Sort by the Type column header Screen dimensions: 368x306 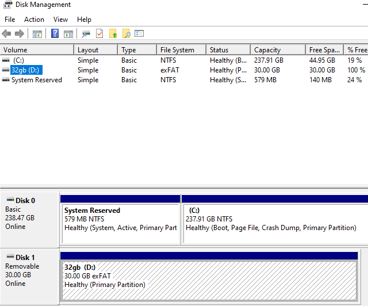click(137, 50)
